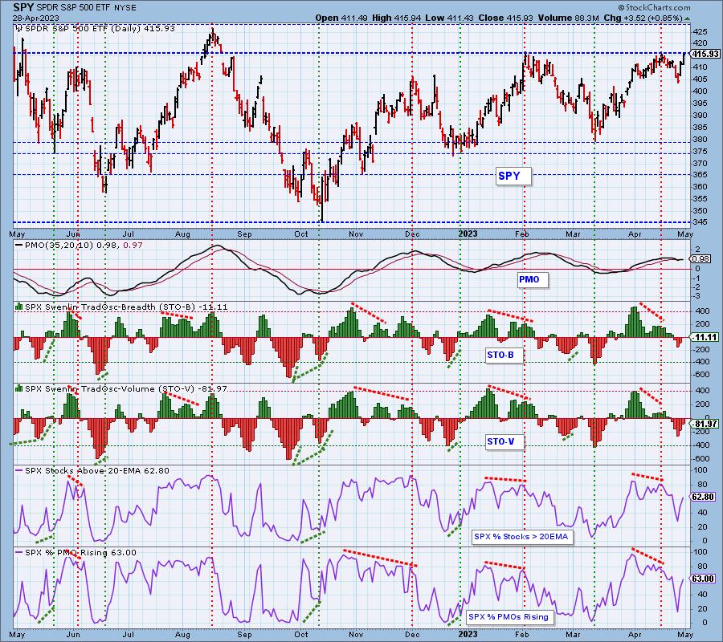Click the 425 price axis label
723x642 pixels.
(700, 32)
